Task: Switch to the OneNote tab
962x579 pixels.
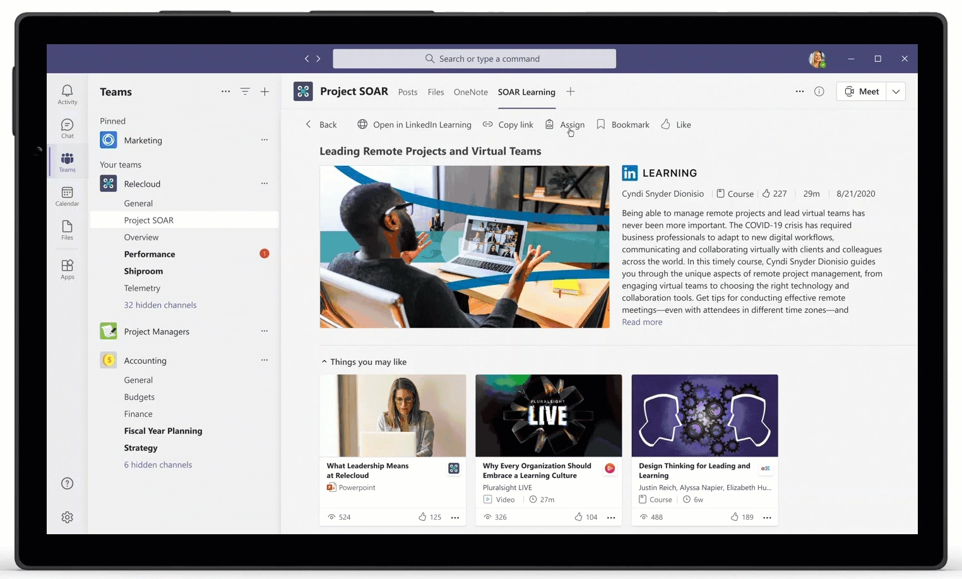Action: point(471,92)
